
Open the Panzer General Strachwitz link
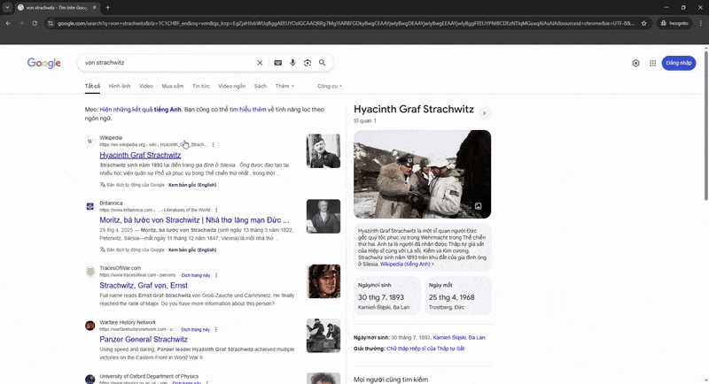click(x=144, y=340)
